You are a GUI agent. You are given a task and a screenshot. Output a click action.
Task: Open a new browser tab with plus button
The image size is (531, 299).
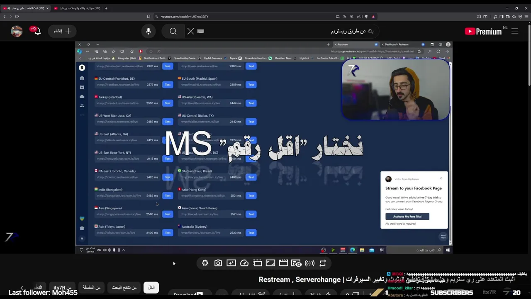(x=106, y=8)
